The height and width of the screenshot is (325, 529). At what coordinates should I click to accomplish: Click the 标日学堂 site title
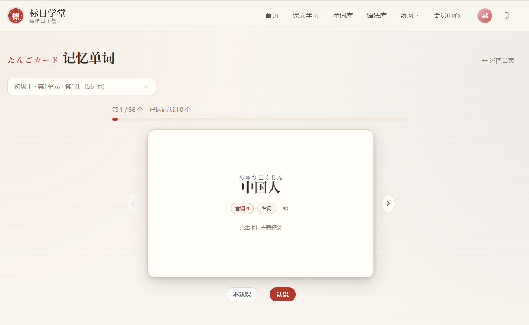pos(48,13)
